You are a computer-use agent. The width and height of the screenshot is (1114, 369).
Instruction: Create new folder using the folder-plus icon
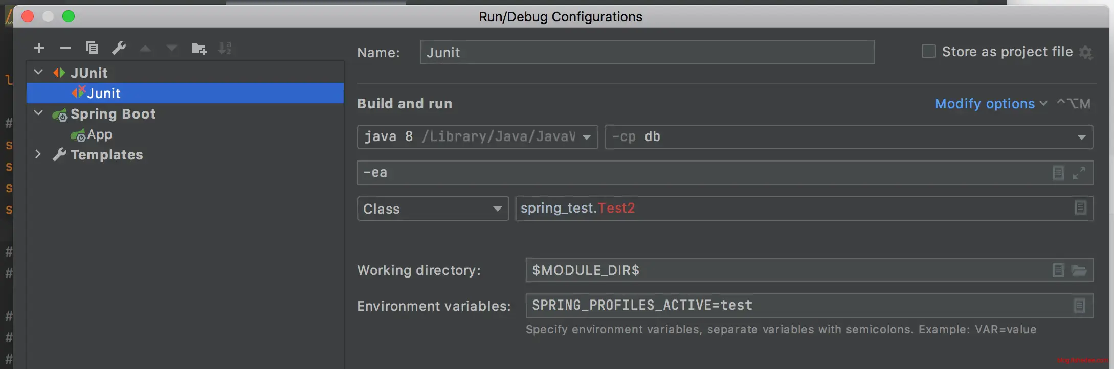(x=198, y=49)
